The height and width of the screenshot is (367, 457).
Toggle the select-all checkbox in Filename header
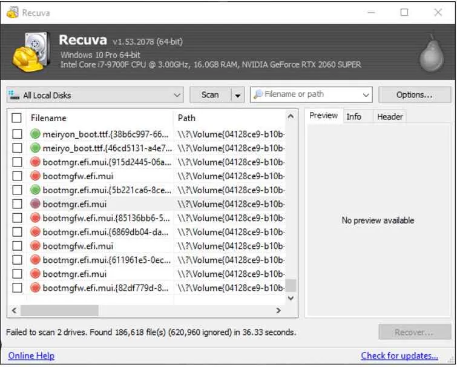(17, 118)
